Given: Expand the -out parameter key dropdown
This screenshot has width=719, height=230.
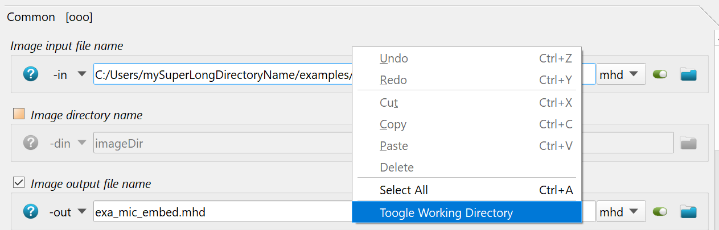Looking at the screenshot, I should [82, 212].
